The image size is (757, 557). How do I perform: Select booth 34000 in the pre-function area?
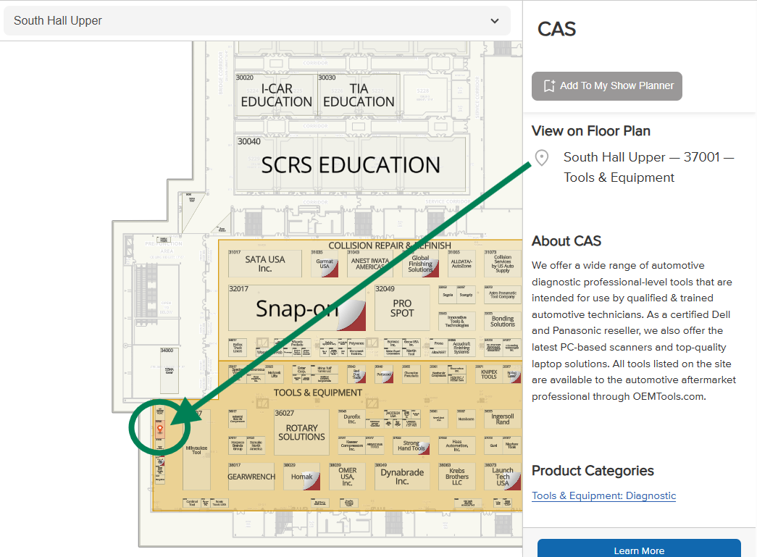pos(170,371)
